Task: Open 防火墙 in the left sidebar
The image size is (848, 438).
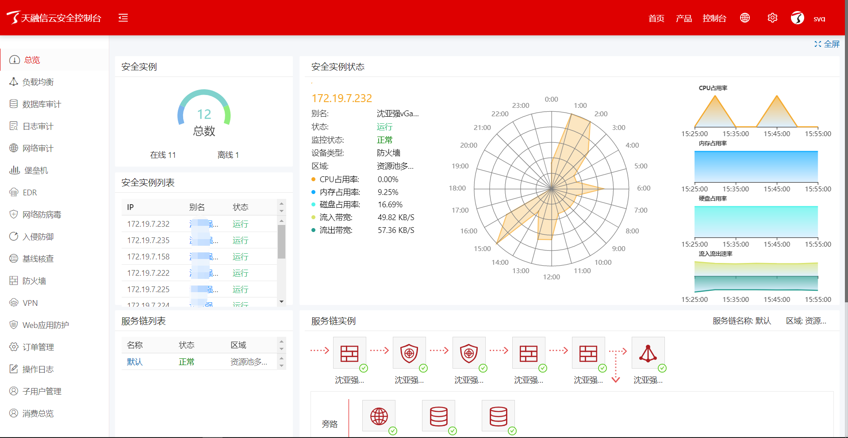Action: pos(34,281)
